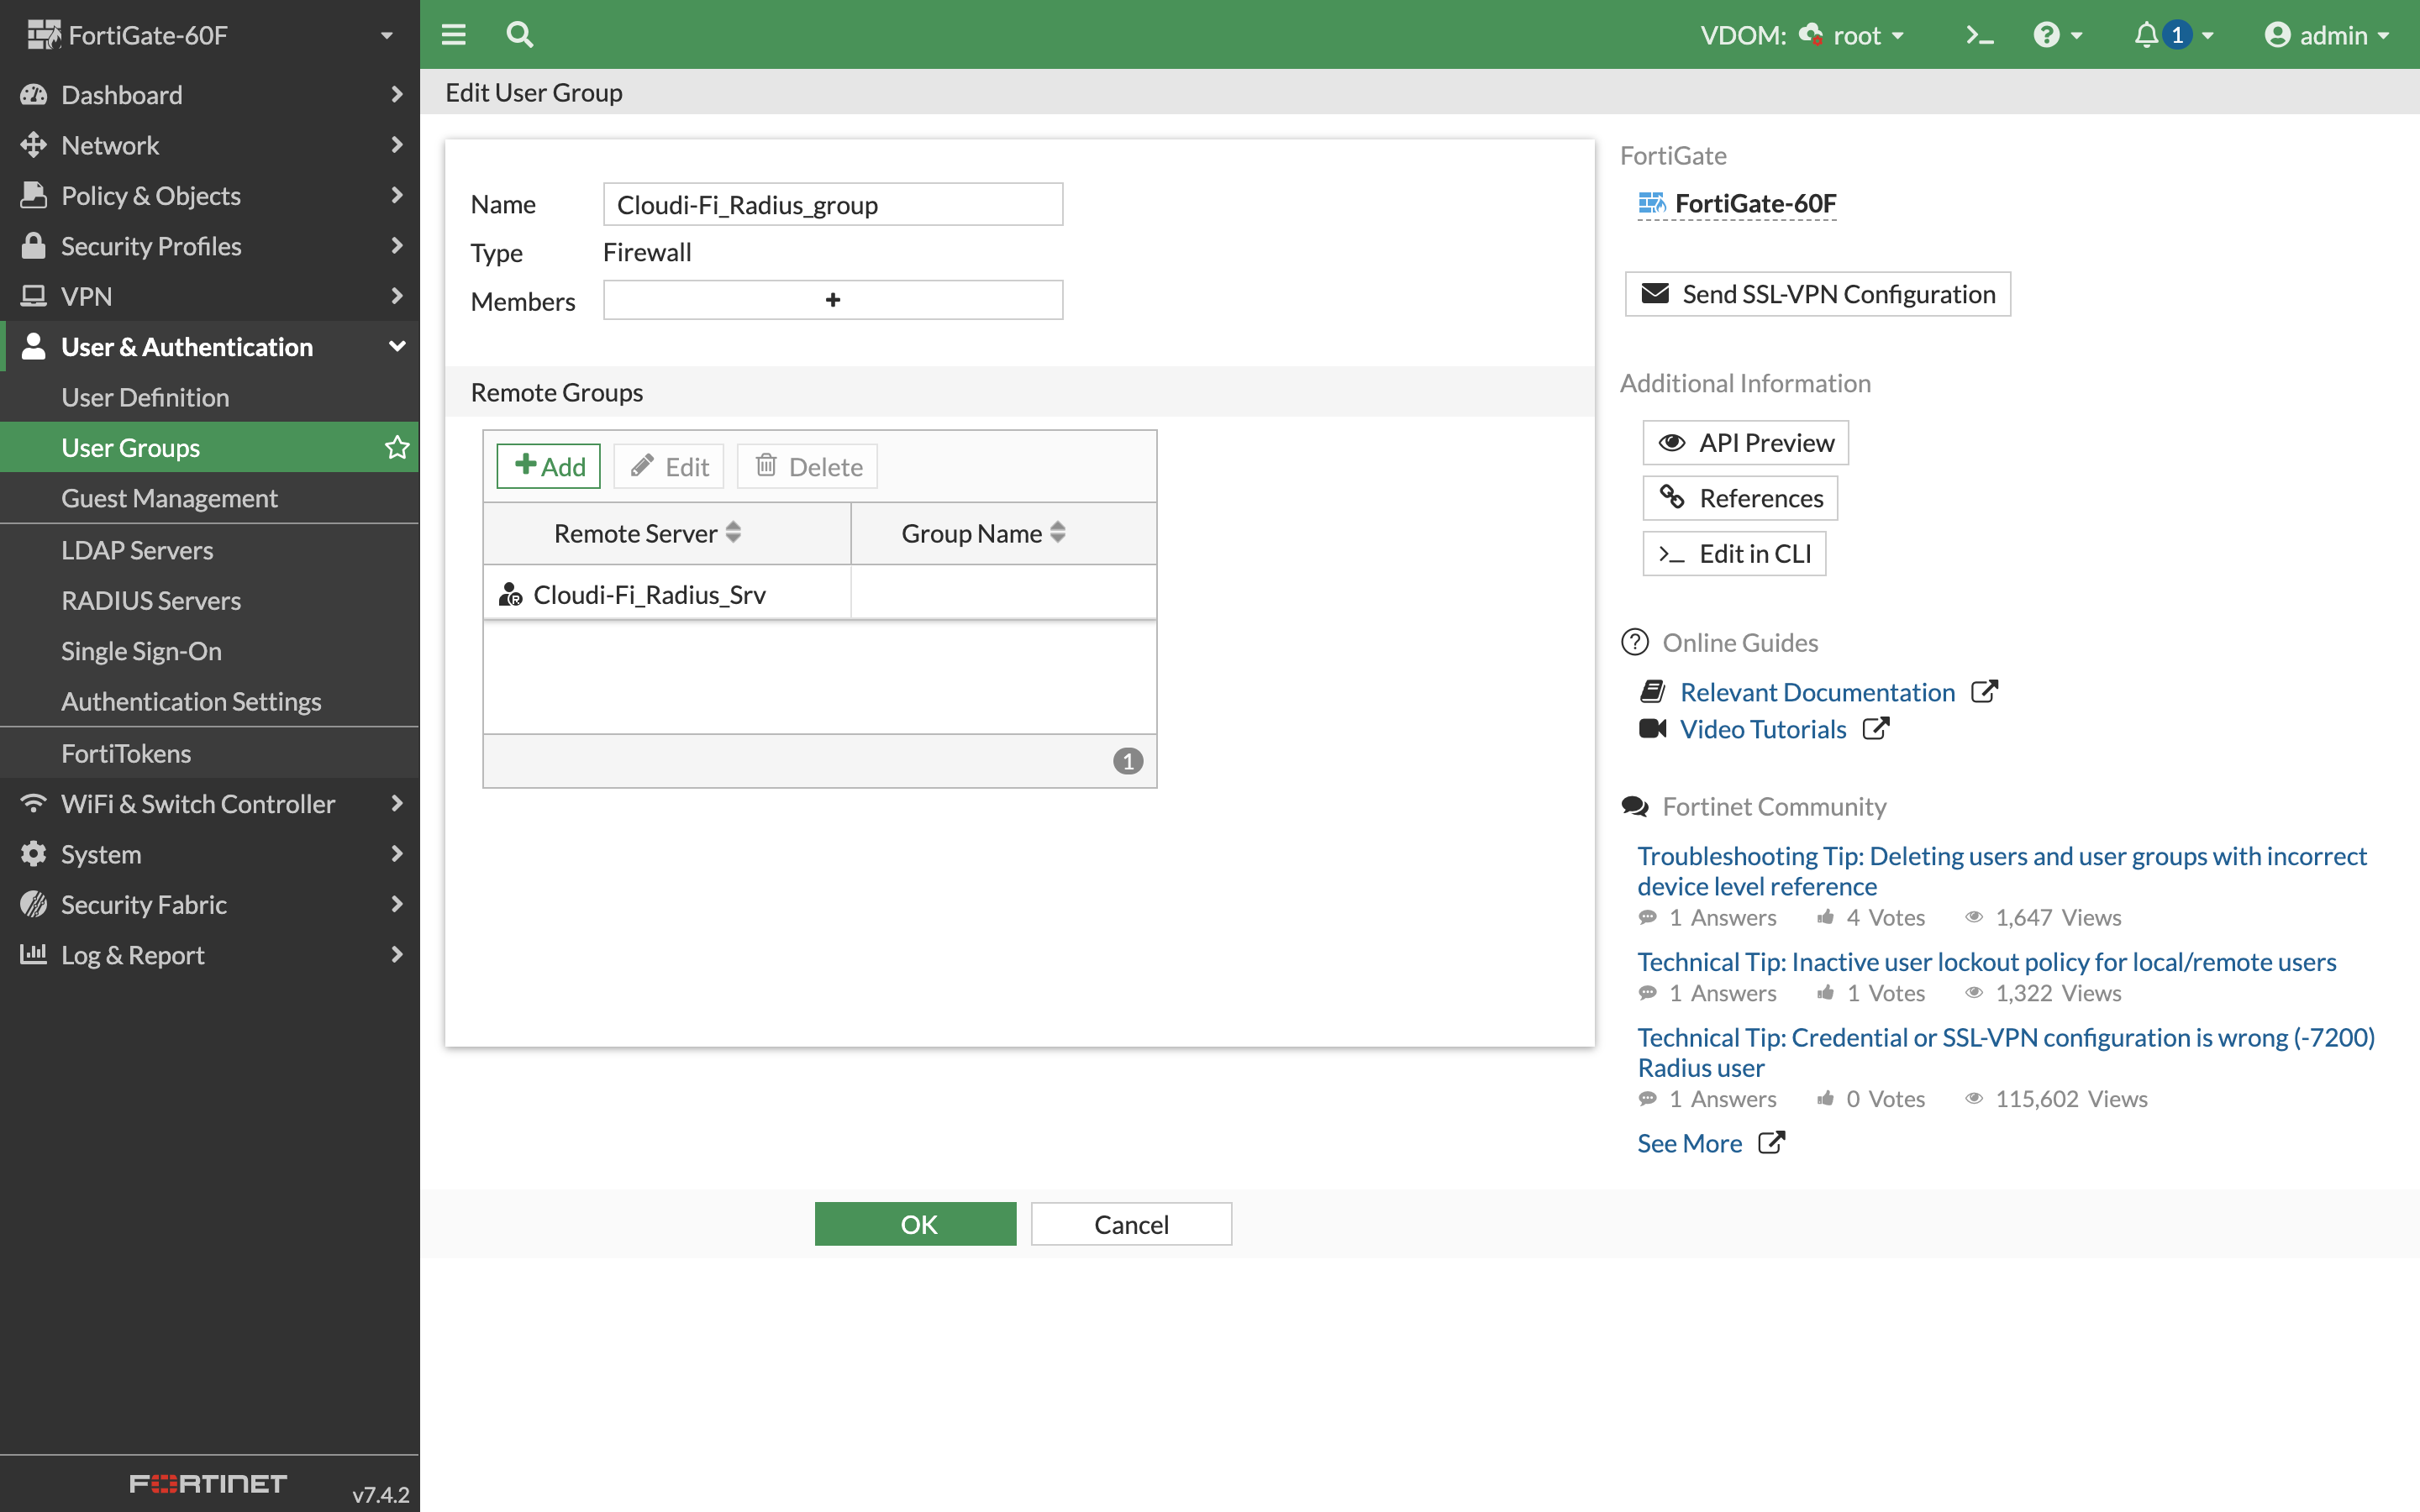Sort table by Remote Server column

pos(646,533)
